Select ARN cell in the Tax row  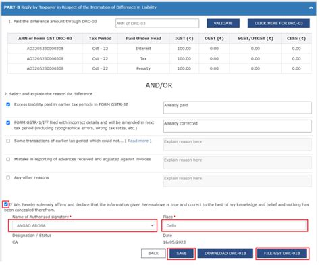click(45, 58)
